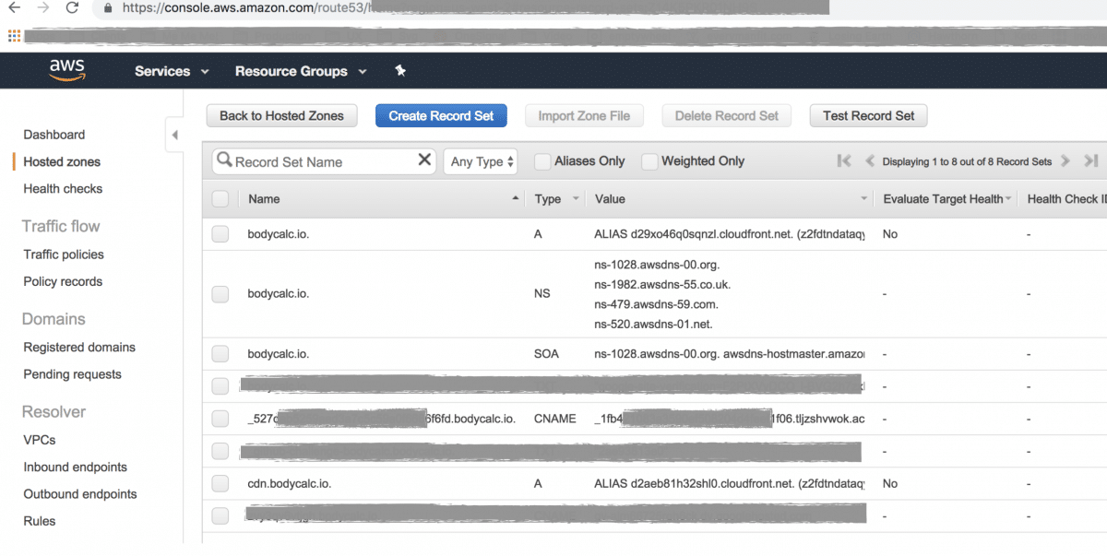1107x556 pixels.
Task: Expand the Evaluate Target Health column dropdown
Action: pyautogui.click(x=1007, y=198)
